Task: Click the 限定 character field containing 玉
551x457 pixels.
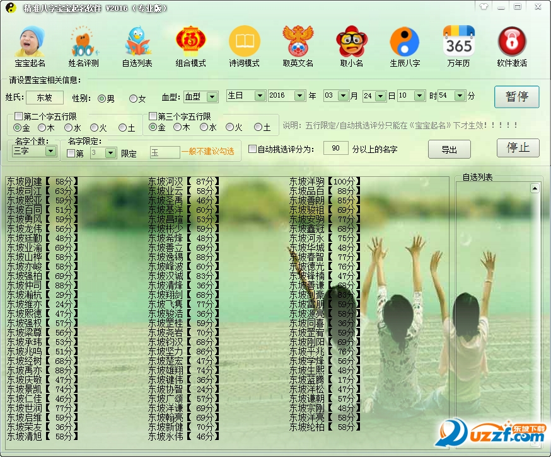Action: pyautogui.click(x=165, y=152)
